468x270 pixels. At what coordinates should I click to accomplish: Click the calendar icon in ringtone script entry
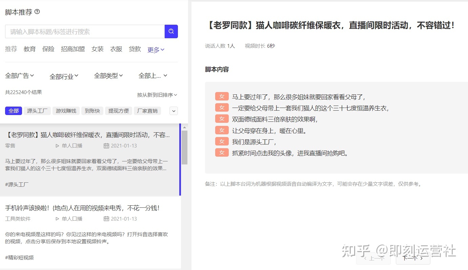(106, 219)
